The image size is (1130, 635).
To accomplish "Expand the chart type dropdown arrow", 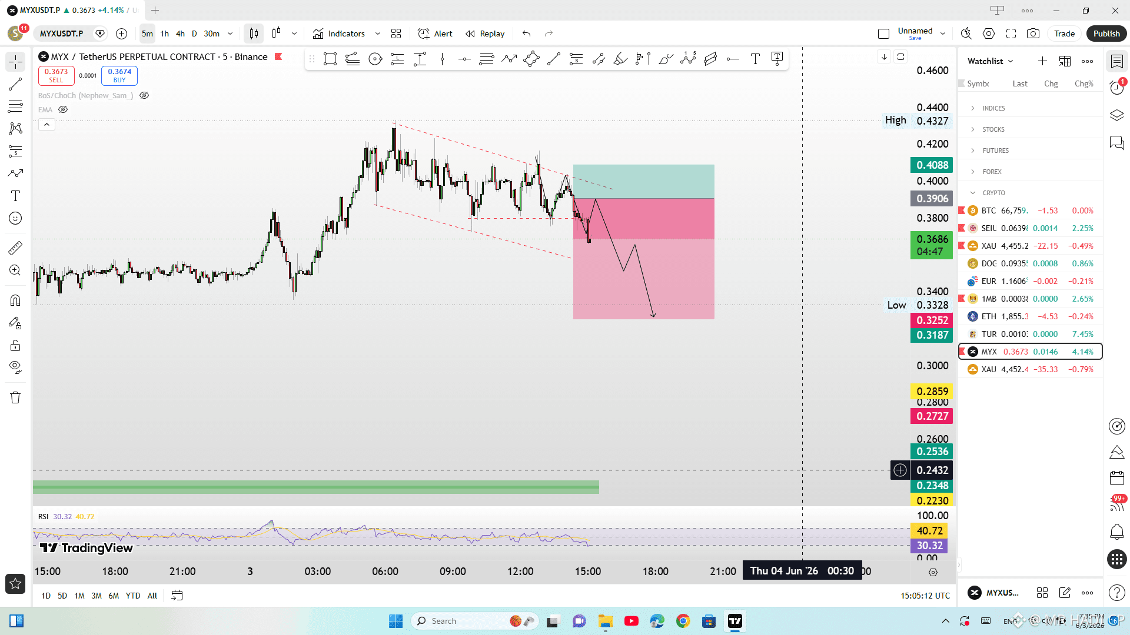I will [x=294, y=34].
